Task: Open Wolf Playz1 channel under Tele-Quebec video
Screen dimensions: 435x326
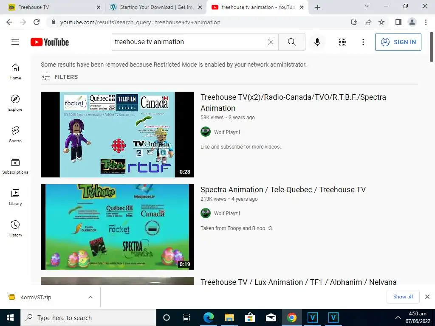Action: pos(227,214)
